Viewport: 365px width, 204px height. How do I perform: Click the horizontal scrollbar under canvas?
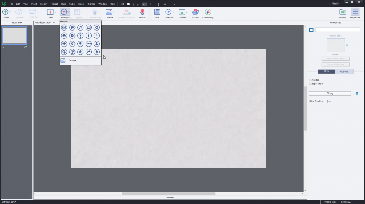pyautogui.click(x=168, y=194)
